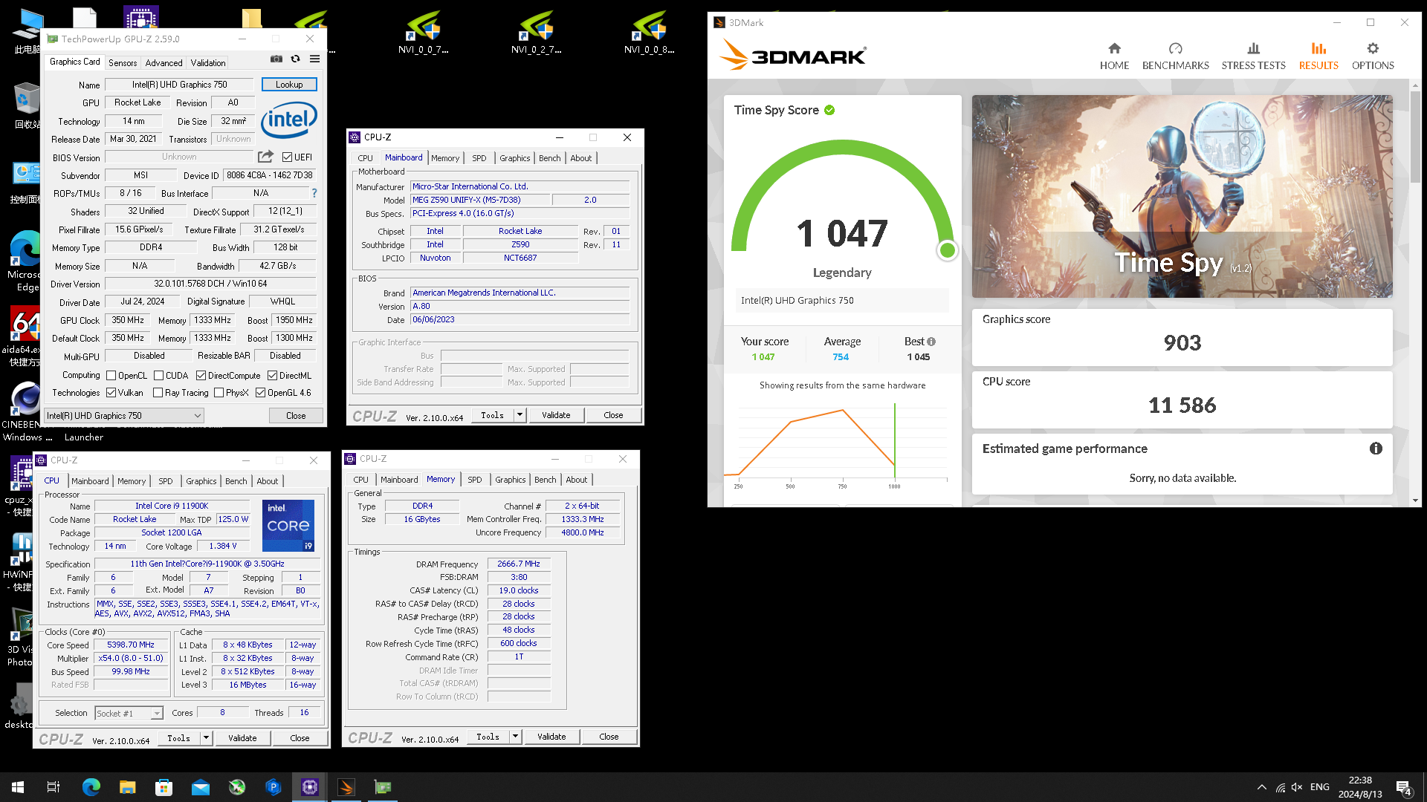Open Microsoft Store from the taskbar
This screenshot has width=1427, height=802.
(x=164, y=787)
